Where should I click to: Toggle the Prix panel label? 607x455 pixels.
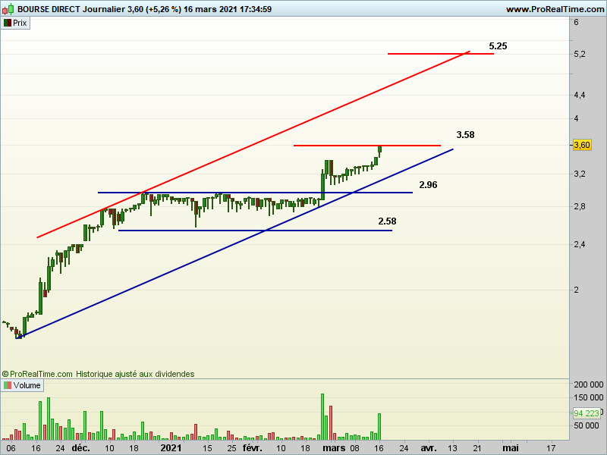click(x=19, y=23)
